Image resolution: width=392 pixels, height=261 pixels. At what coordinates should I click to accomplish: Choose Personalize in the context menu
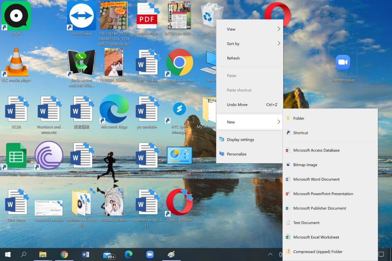[x=250, y=154]
